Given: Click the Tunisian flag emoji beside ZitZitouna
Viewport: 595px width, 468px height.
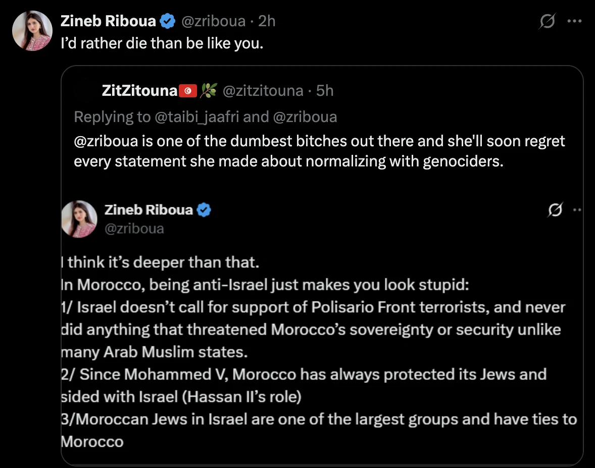Looking at the screenshot, I should pyautogui.click(x=188, y=91).
